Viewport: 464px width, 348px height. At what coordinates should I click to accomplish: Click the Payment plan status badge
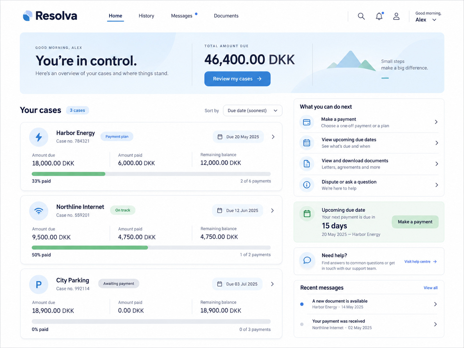117,137
